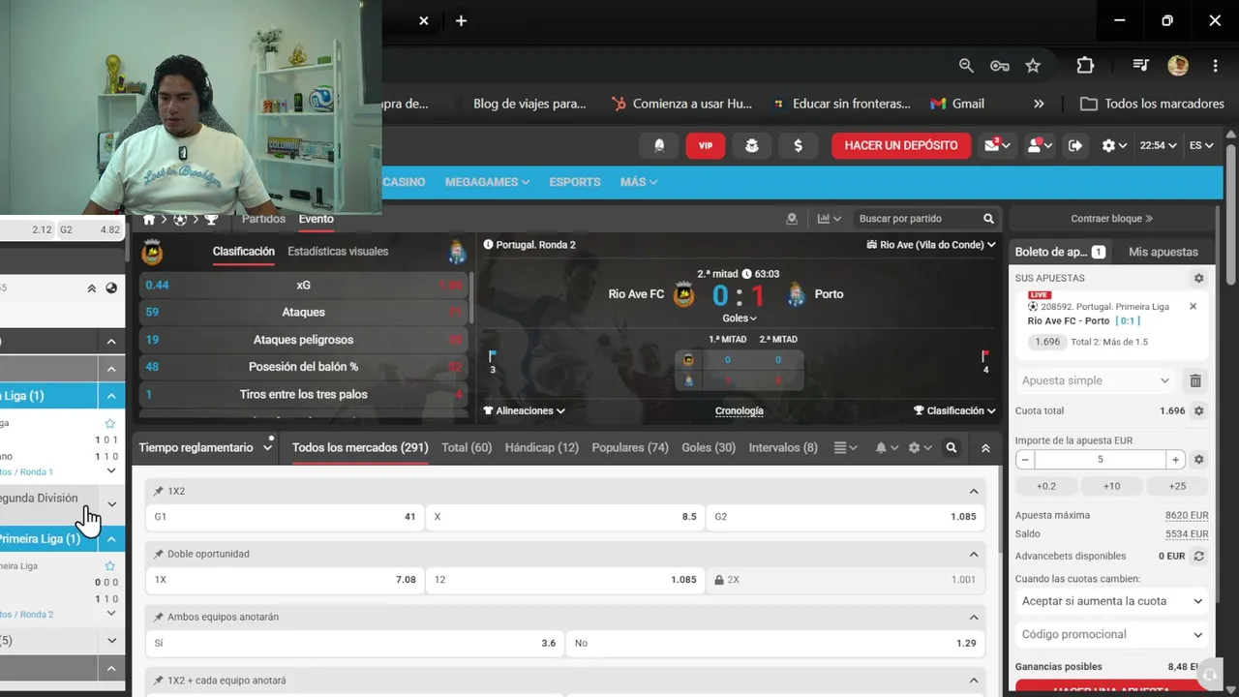The width and height of the screenshot is (1239, 697).
Task: Open bet slip settings gear beside Sus Apuestas
Action: (x=1198, y=278)
